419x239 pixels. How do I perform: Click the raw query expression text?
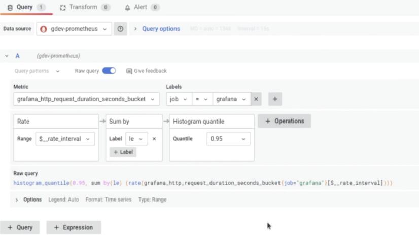[x=203, y=183]
